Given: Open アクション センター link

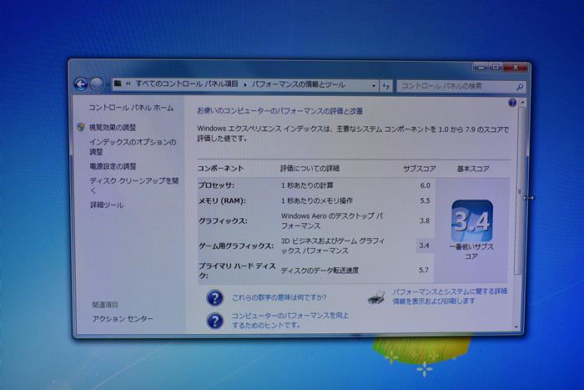Looking at the screenshot, I should [x=123, y=319].
